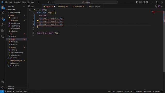Open the File menu

[6, 2]
